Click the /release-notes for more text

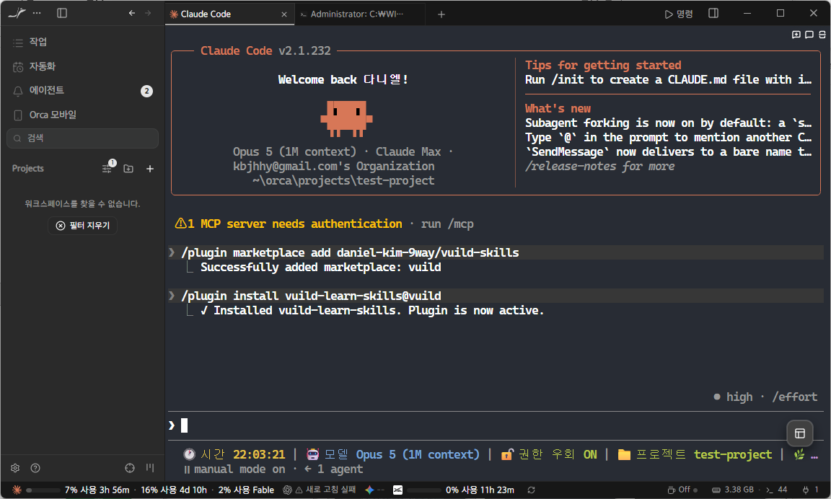point(600,167)
